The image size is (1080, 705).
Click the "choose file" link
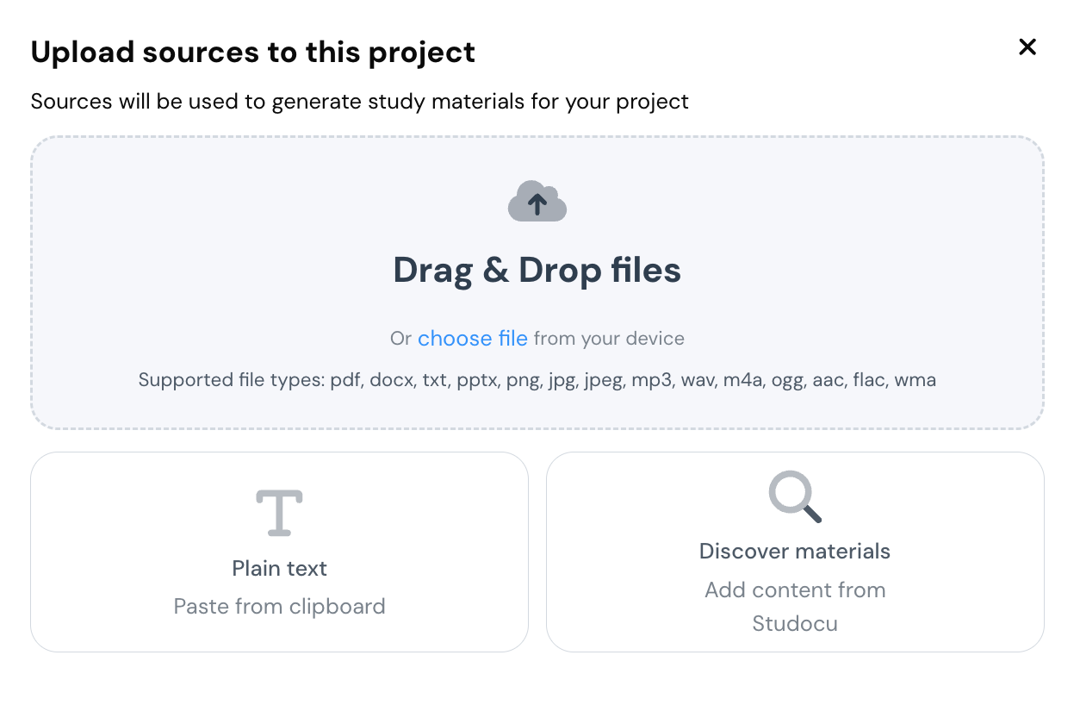(x=472, y=339)
